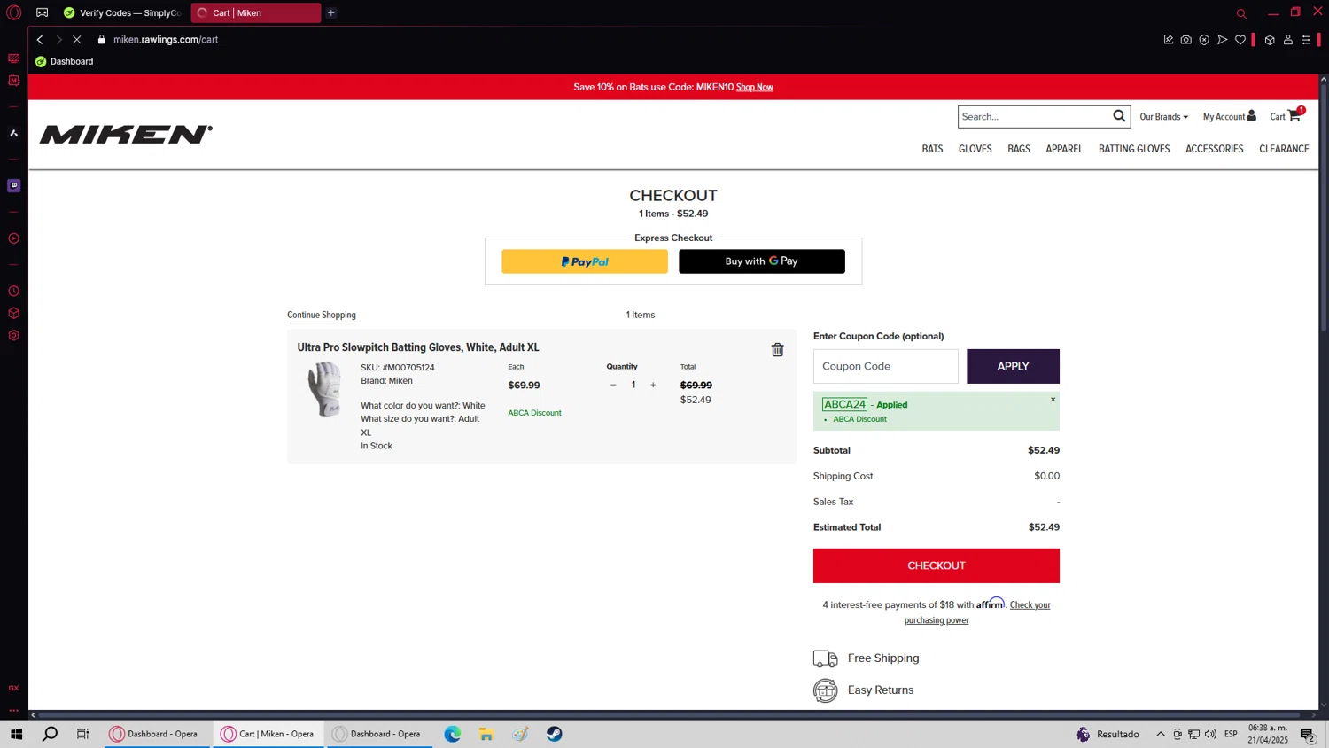Screen dimensions: 1329x748
Task: Open Microsoft Edge from the taskbar
Action: click(453, 734)
